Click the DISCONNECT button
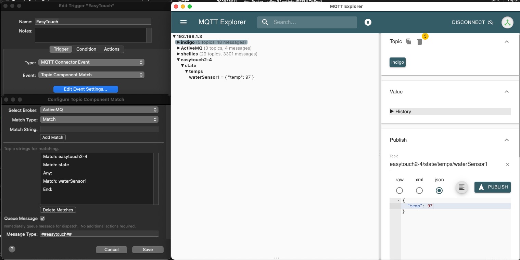The height and width of the screenshot is (260, 520). click(472, 22)
